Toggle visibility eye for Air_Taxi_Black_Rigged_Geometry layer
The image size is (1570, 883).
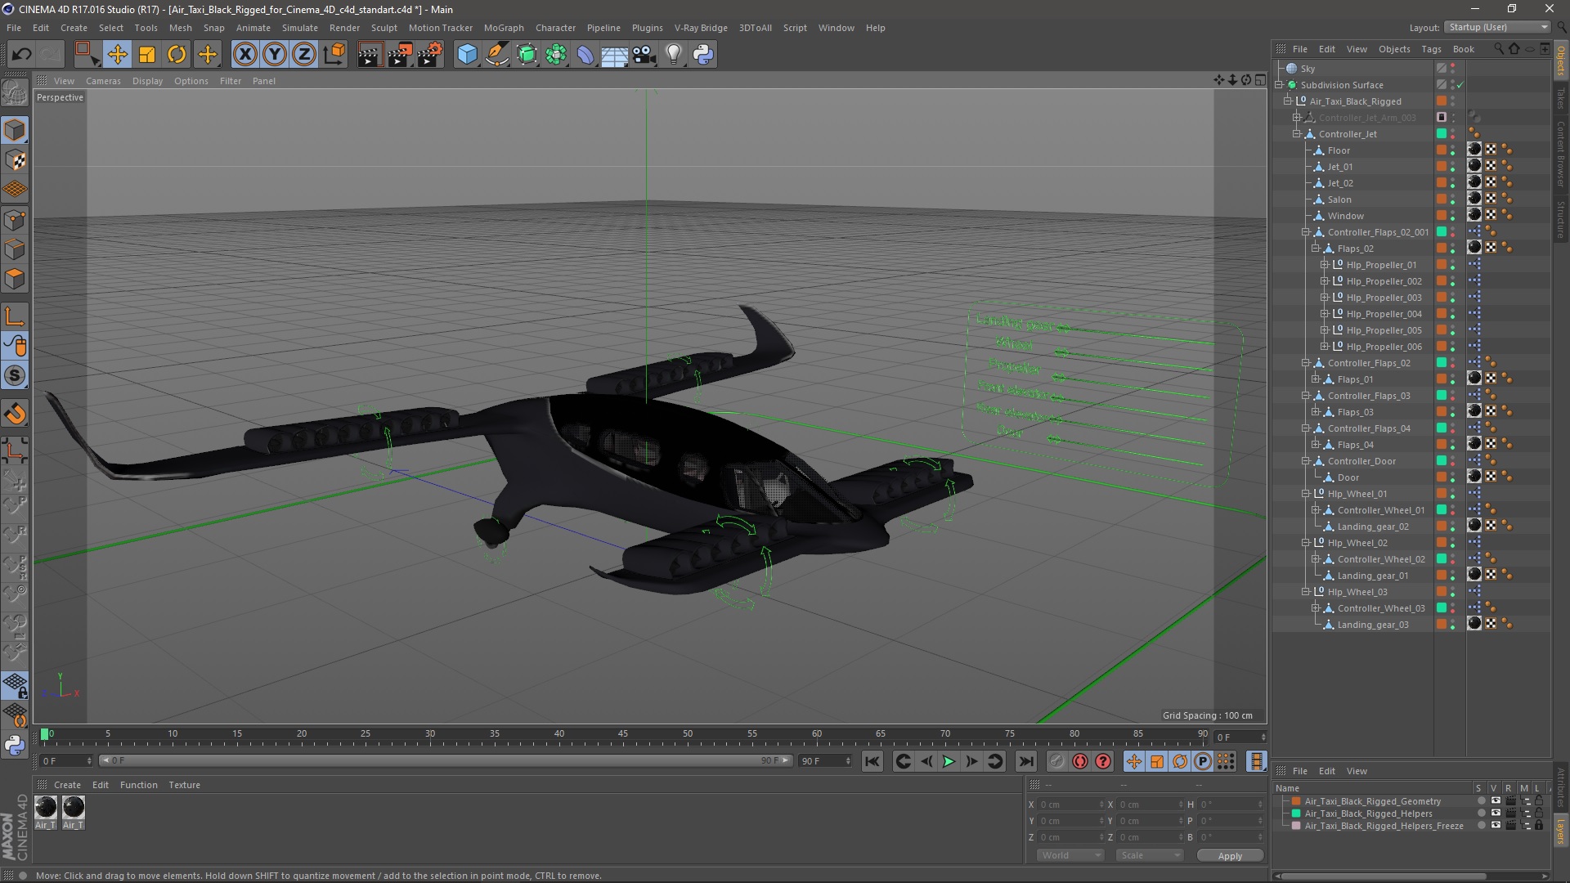(1496, 801)
